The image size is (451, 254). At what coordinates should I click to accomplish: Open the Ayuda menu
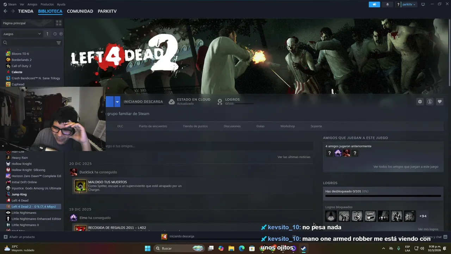click(61, 4)
